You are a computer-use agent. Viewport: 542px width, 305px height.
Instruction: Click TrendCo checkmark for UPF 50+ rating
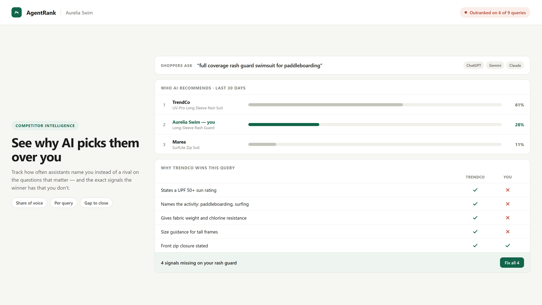[475, 190]
